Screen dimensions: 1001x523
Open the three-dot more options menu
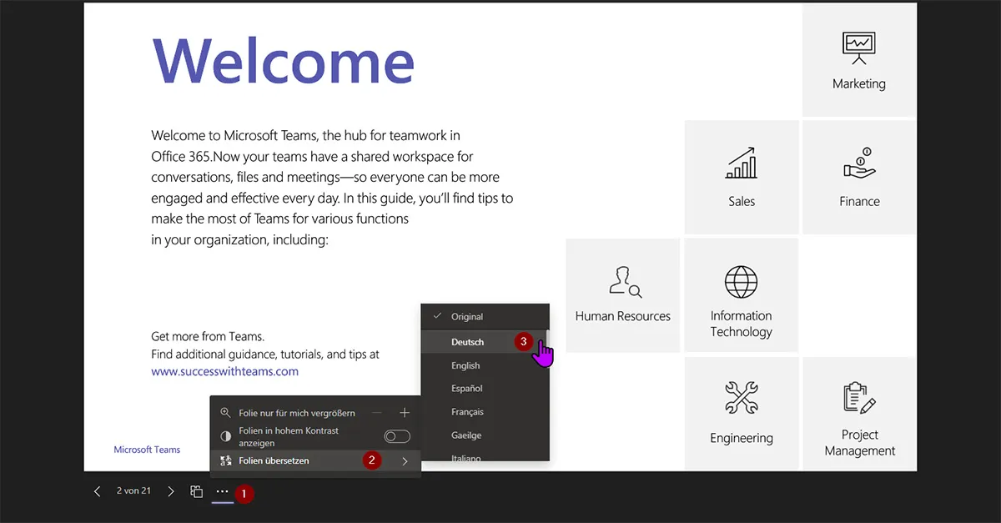click(222, 491)
